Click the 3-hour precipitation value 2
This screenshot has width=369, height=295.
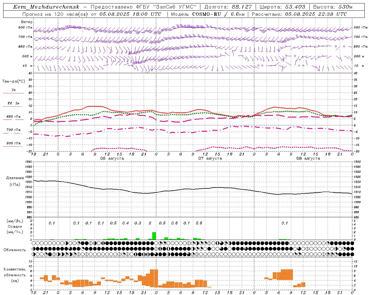(x=150, y=223)
